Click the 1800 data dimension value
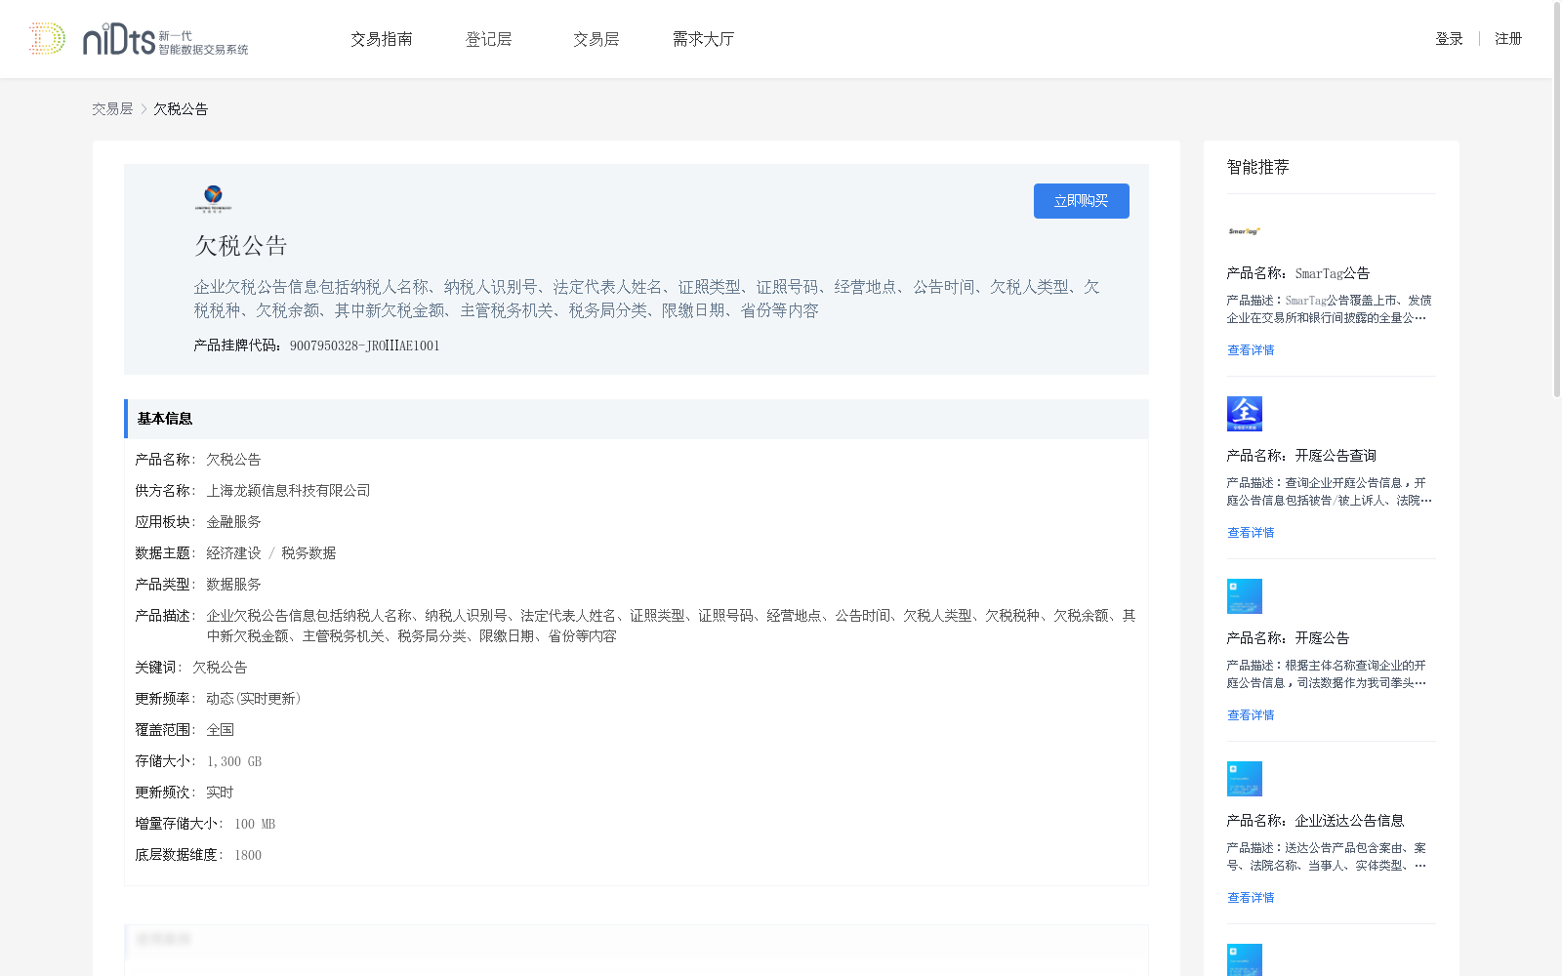 coord(248,855)
